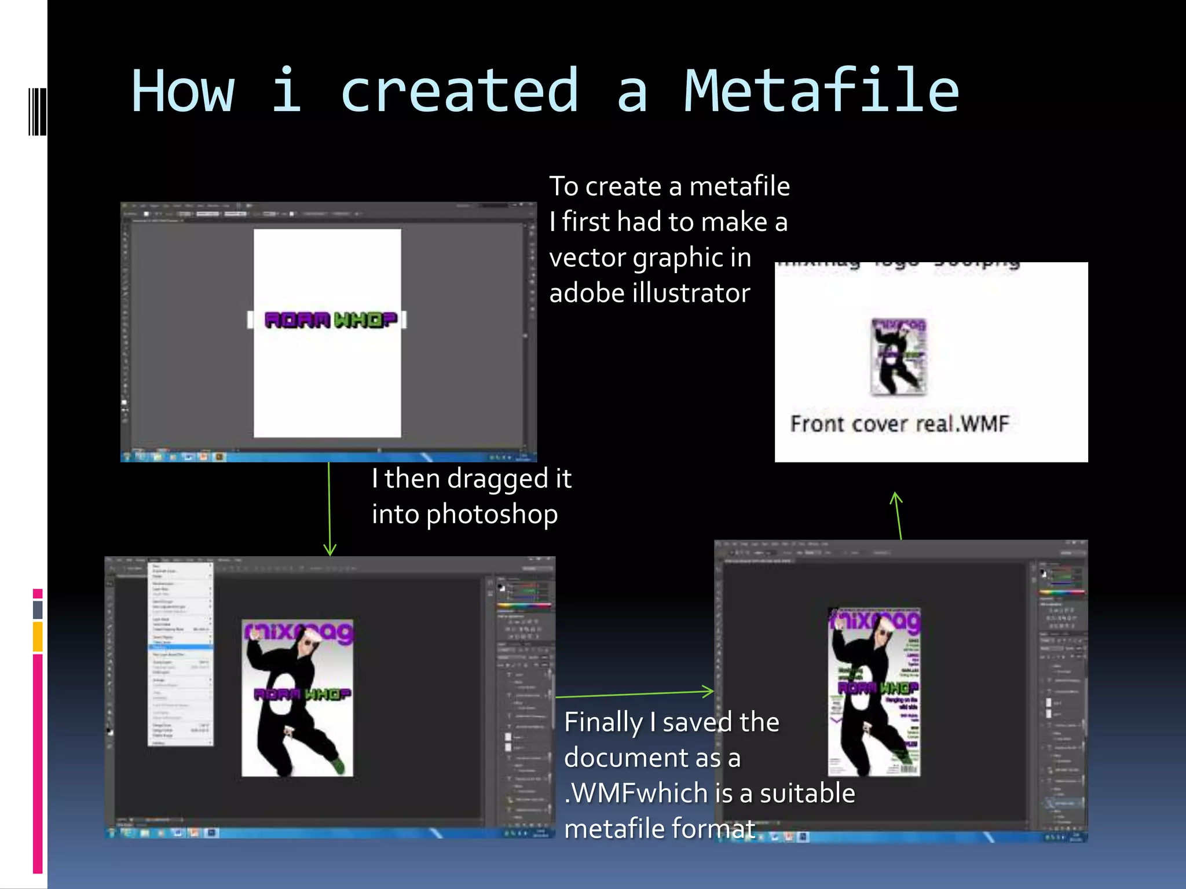Select upper white layer thumbnail in left Photoshop

click(508, 737)
